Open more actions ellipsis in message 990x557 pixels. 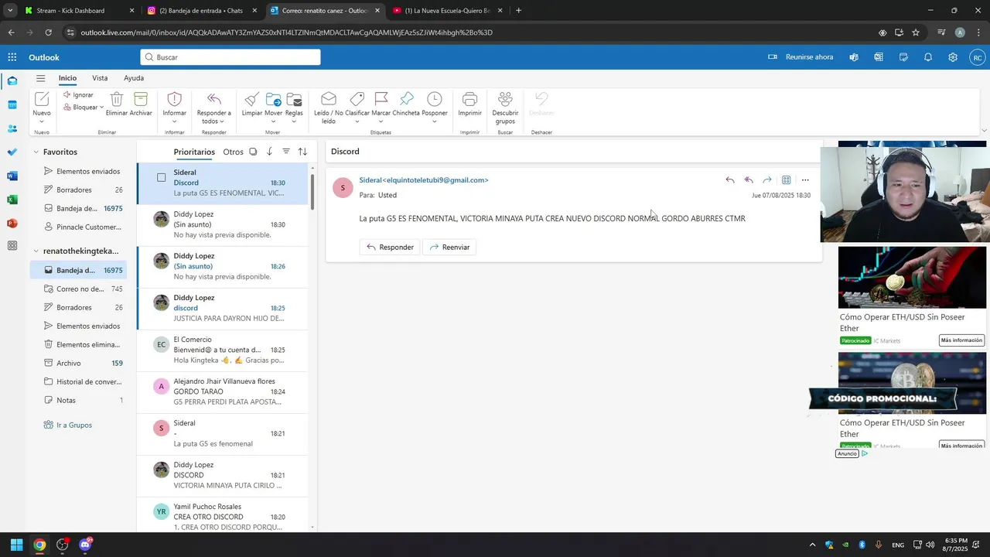coord(805,180)
